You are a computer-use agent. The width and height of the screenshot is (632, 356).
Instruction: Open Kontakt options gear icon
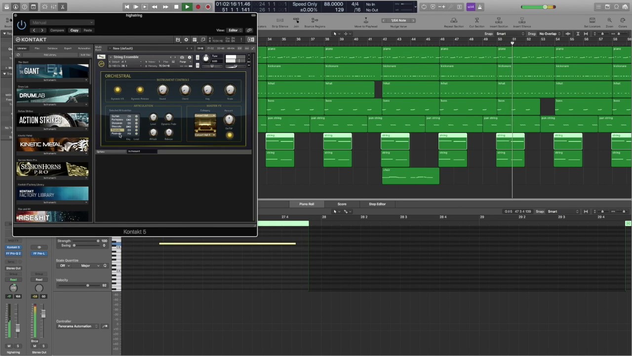tap(186, 40)
